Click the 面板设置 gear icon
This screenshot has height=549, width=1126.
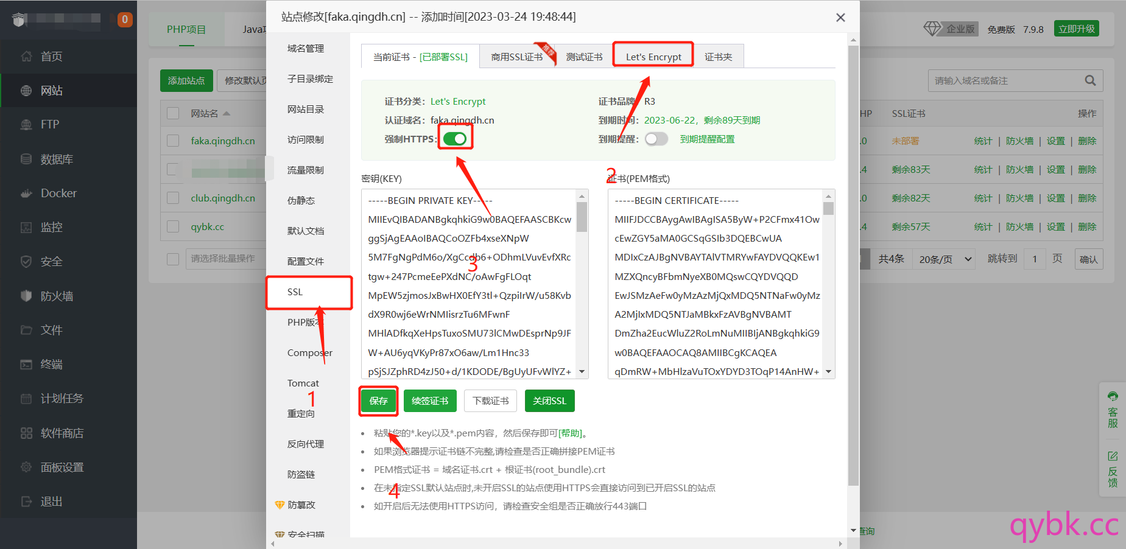point(26,467)
